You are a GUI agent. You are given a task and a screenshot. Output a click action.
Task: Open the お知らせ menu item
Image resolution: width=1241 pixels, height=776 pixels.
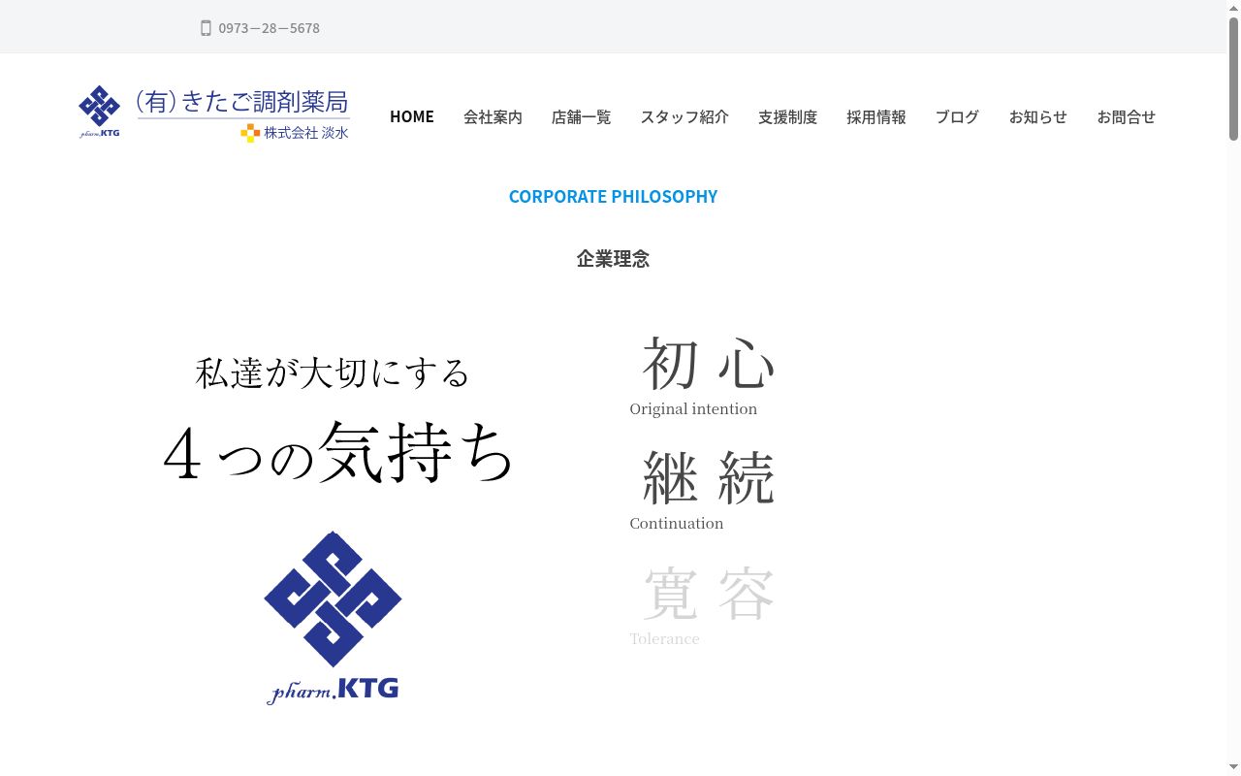click(x=1037, y=116)
